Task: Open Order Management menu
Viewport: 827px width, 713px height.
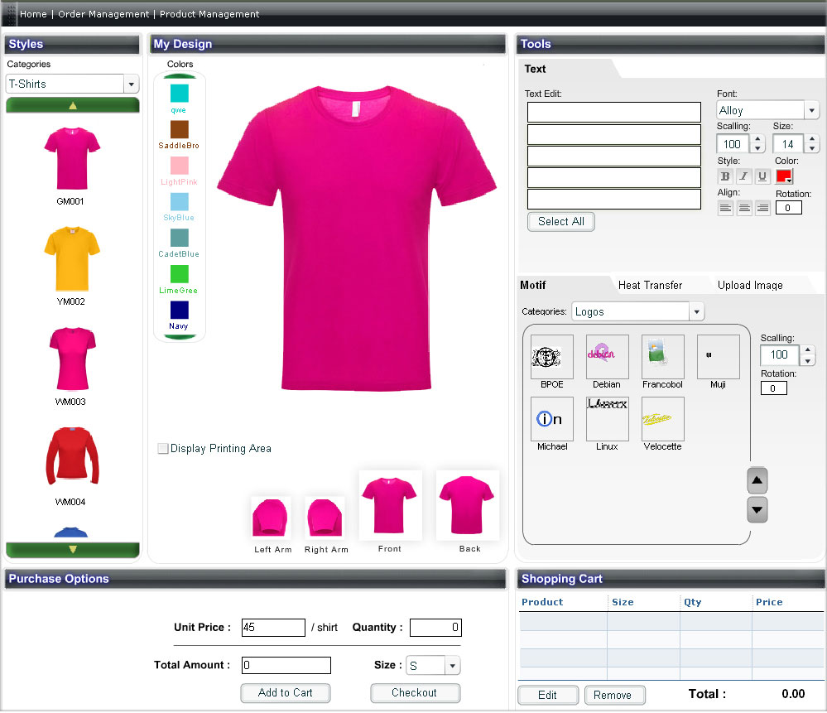Action: (103, 14)
